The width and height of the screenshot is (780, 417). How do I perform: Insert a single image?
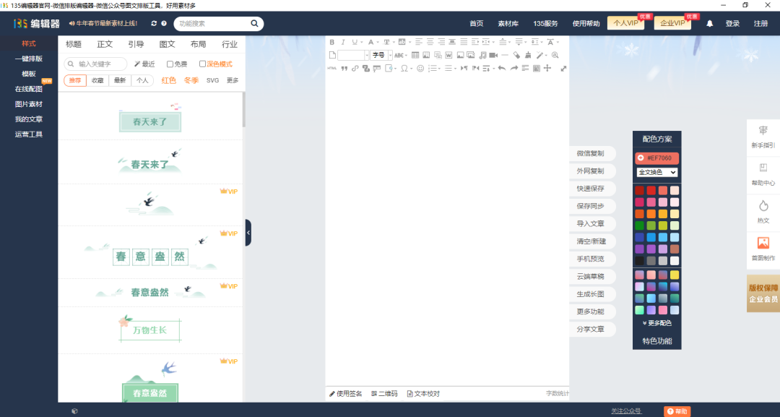click(460, 55)
